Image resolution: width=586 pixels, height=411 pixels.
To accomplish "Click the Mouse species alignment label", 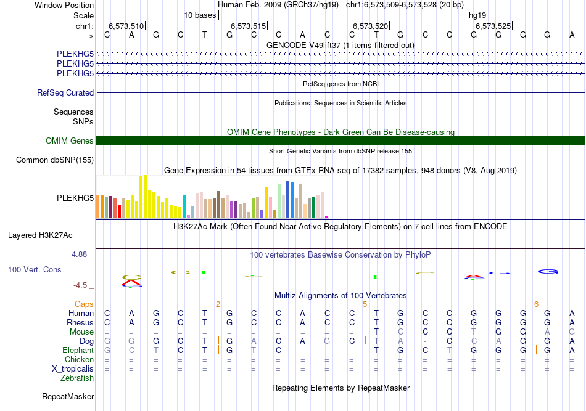I will pos(81,332).
